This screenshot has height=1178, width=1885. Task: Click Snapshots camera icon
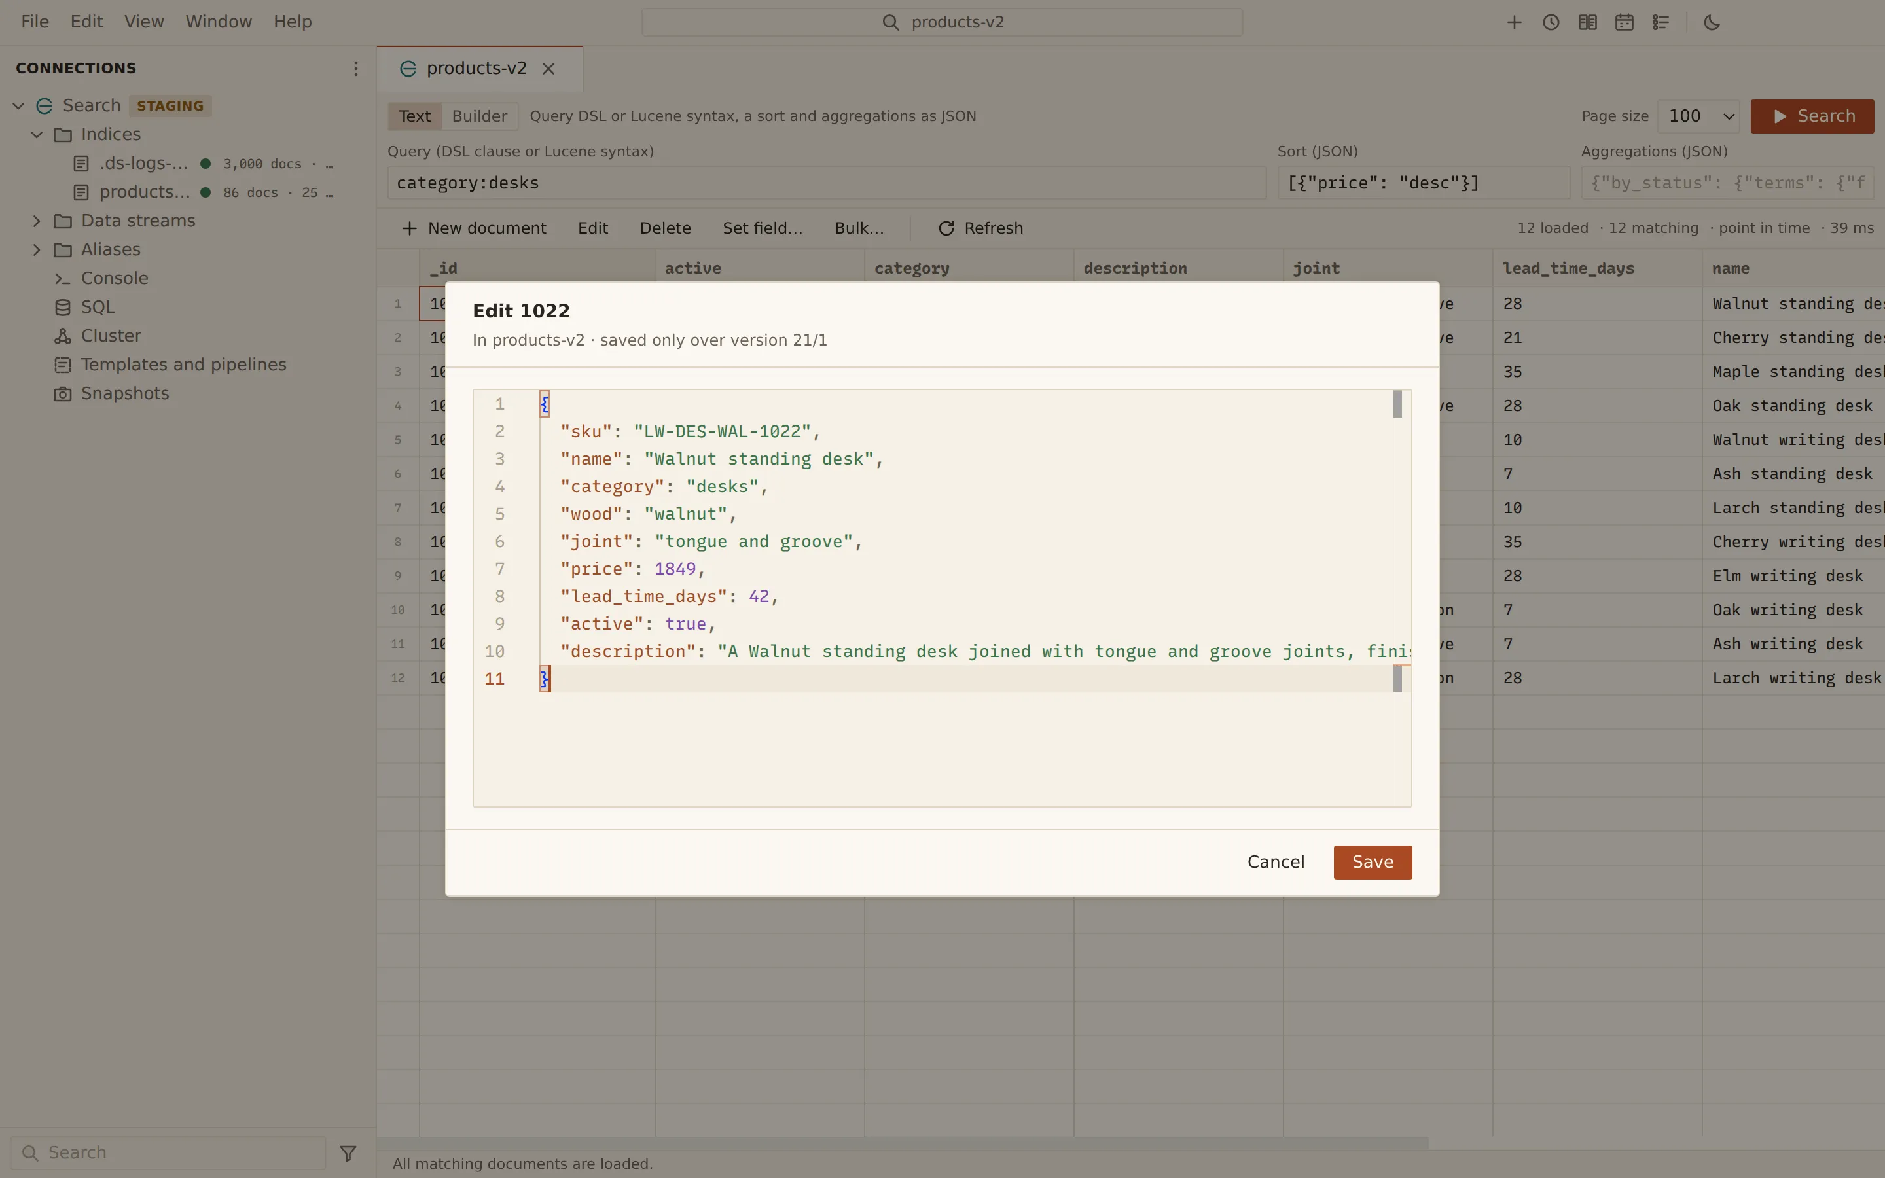coord(63,394)
